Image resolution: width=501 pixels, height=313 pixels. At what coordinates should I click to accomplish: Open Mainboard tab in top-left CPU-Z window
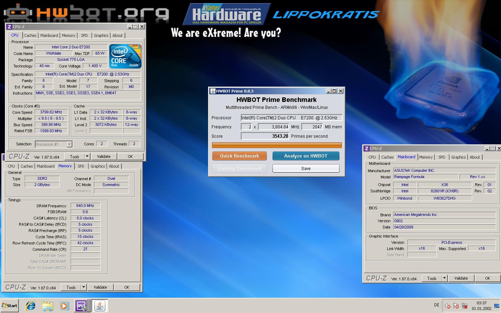(x=49, y=35)
